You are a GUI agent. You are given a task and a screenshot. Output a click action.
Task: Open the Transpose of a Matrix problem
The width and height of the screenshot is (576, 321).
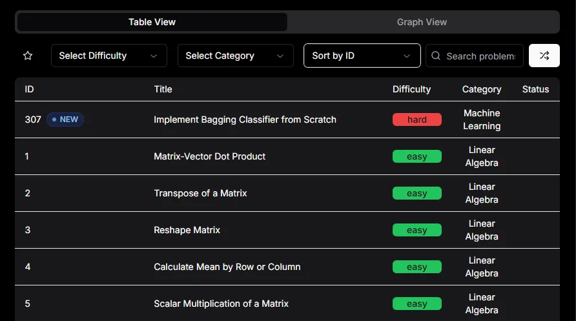(x=200, y=193)
